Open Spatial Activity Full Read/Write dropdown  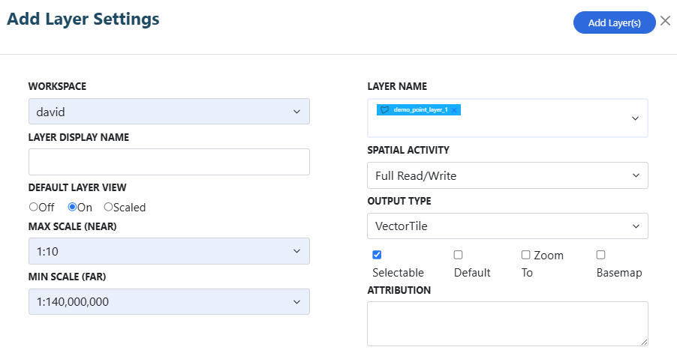[507, 175]
